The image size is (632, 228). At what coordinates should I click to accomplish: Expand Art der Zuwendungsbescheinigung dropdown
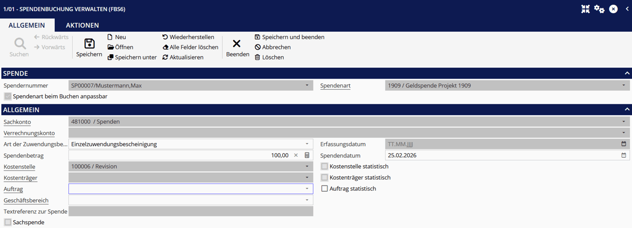tap(307, 144)
